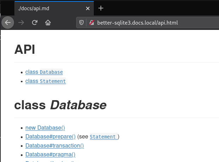Click the "class Database" section heading
The height and width of the screenshot is (162, 219).
click(x=60, y=105)
